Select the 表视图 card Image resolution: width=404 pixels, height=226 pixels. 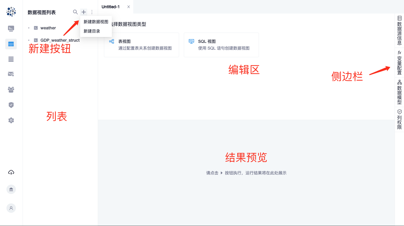pyautogui.click(x=142, y=45)
